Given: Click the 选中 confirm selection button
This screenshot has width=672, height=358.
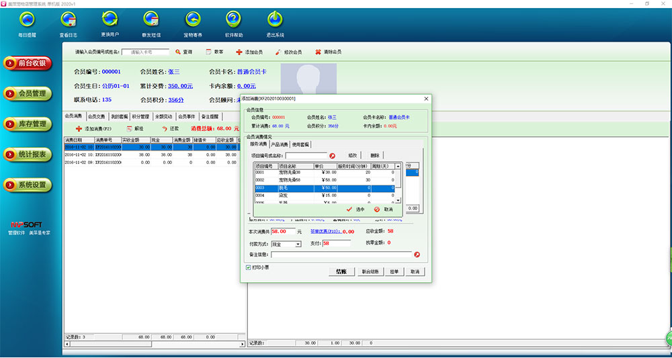Looking at the screenshot, I should 355,209.
